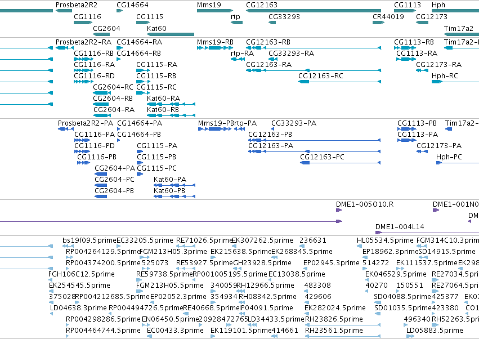
Task: Click the GH23928.5prime EST
Action: pos(239,269)
